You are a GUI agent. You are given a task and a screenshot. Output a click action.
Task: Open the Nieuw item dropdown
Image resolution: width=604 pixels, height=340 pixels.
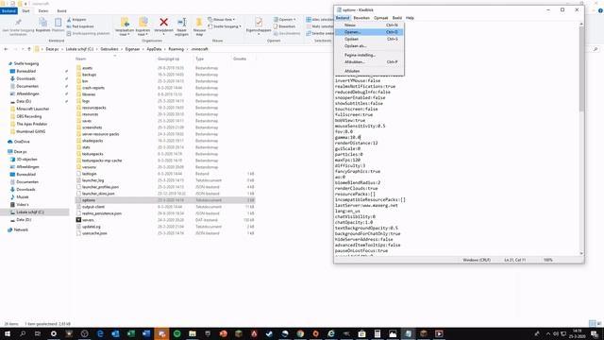click(x=221, y=20)
